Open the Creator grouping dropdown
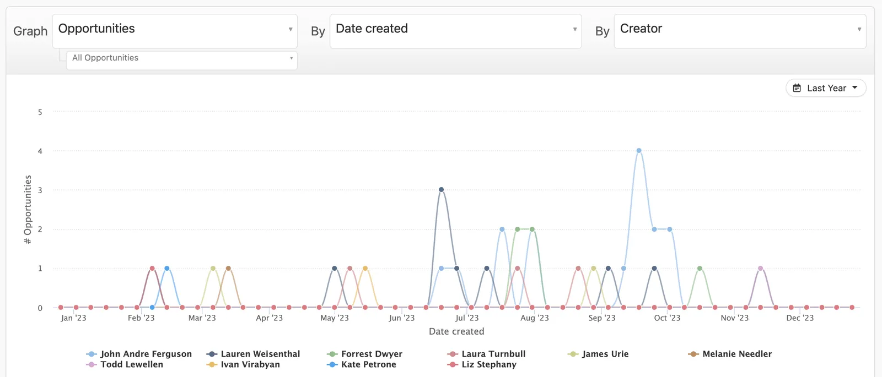 [x=740, y=31]
